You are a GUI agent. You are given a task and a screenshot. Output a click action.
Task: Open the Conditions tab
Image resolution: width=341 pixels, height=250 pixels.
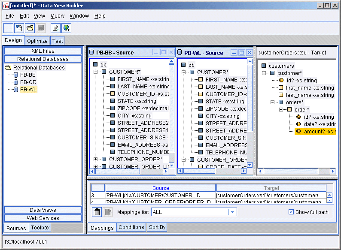click(x=131, y=227)
